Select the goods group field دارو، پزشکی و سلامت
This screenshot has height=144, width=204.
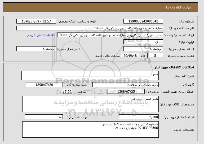pyautogui.click(x=126, y=85)
